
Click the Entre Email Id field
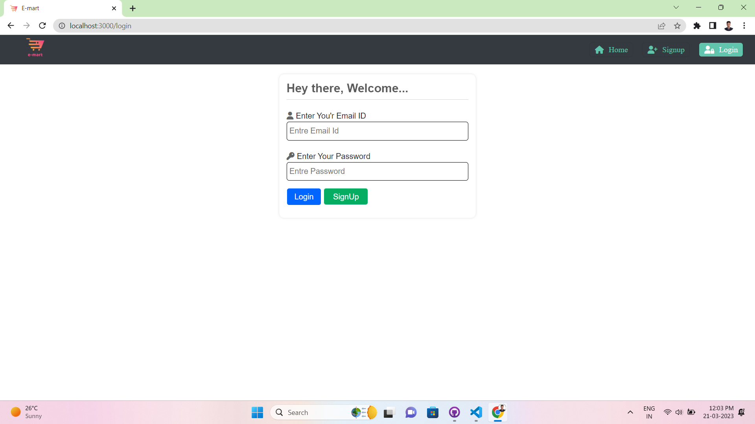377,131
